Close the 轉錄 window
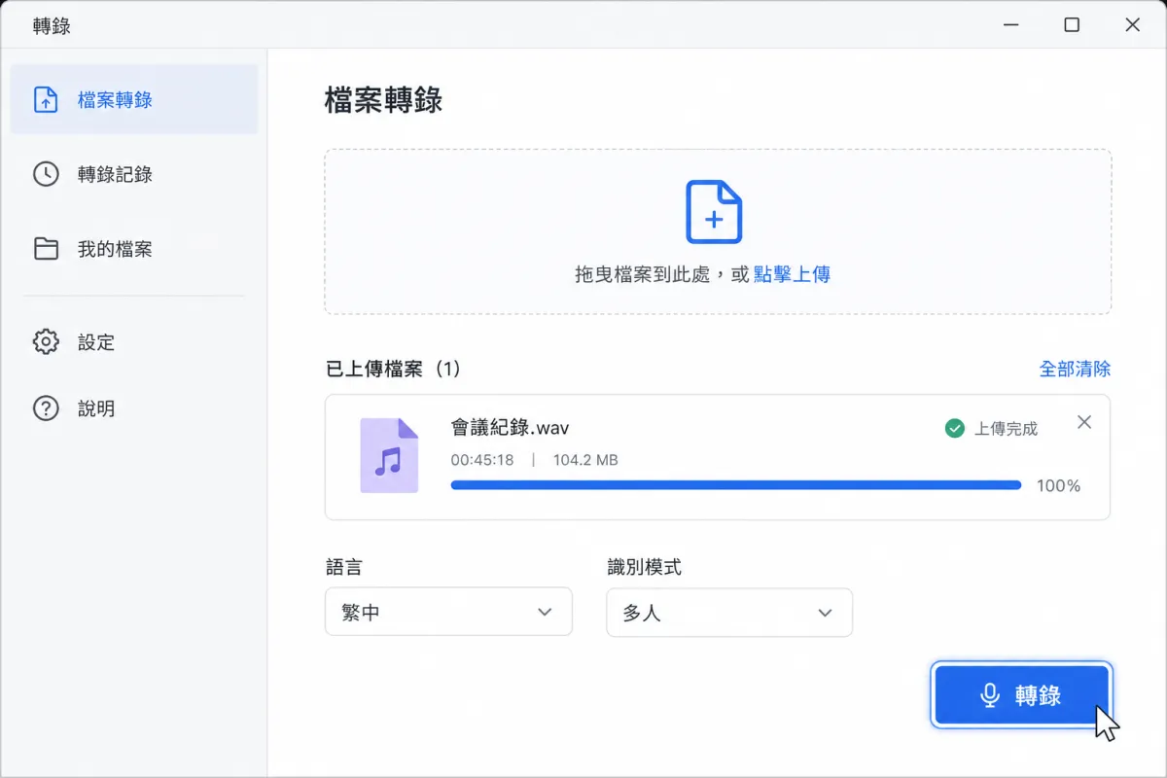The width and height of the screenshot is (1167, 778). coord(1132,25)
